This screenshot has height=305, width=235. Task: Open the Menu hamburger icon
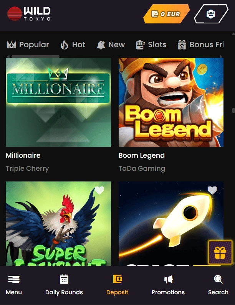[x=14, y=279]
